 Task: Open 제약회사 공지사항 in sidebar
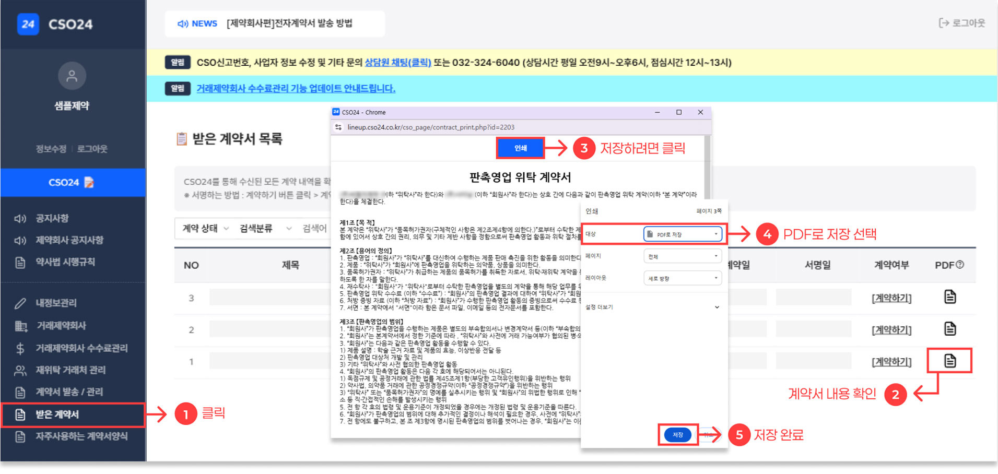59,240
